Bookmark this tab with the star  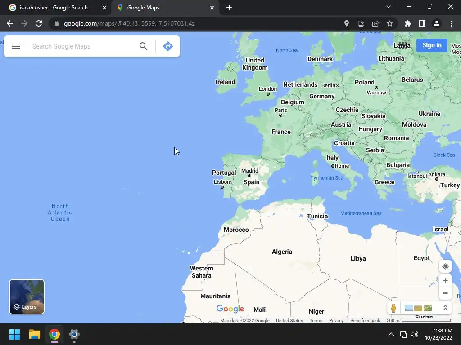[x=390, y=23]
